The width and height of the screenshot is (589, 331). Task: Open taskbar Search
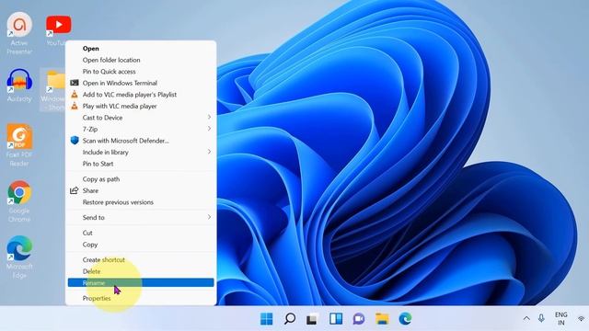click(290, 319)
